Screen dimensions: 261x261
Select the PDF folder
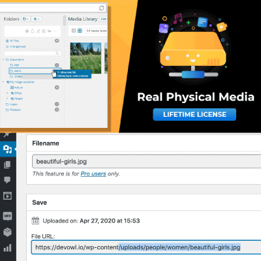coord(16,65)
